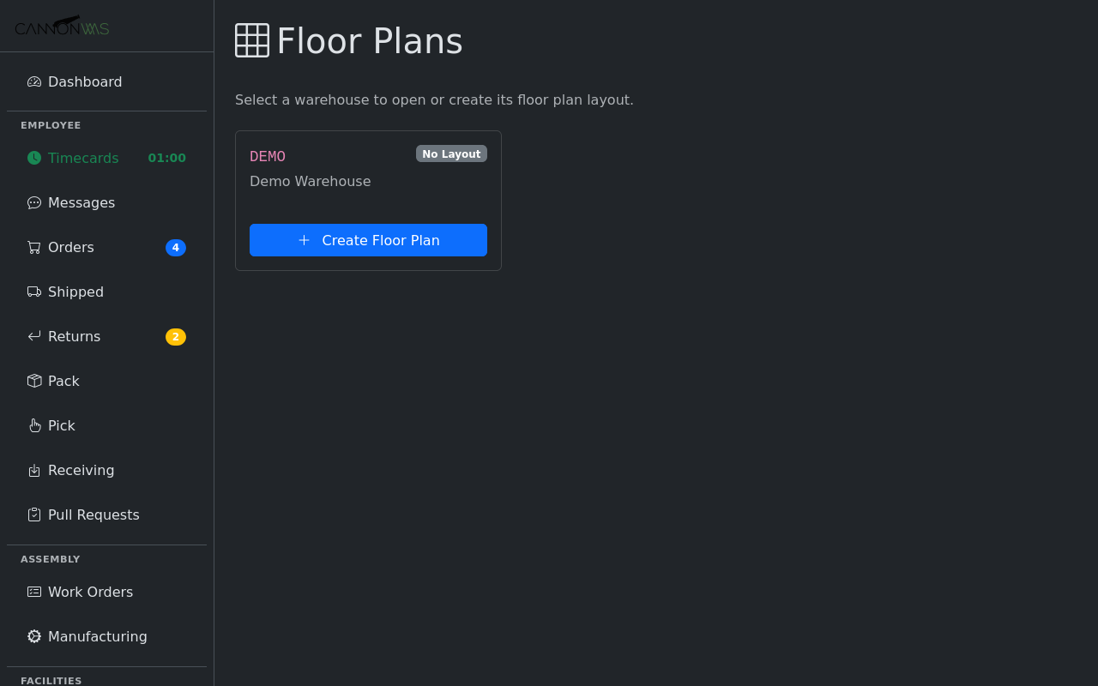
Task: Click the Manufacturing gear icon
Action: pos(33,636)
